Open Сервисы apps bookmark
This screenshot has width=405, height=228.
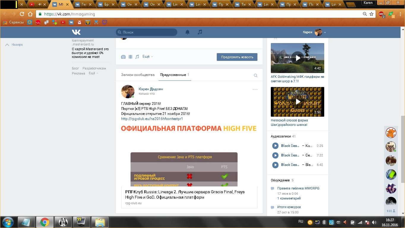tap(13, 22)
